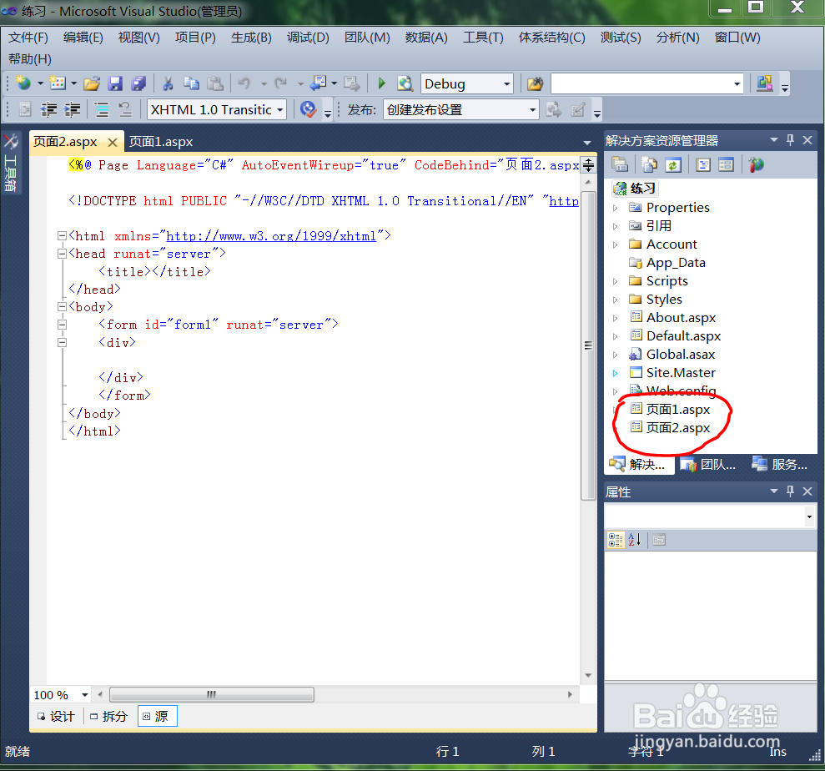Open the Toolbox side panel

11,162
